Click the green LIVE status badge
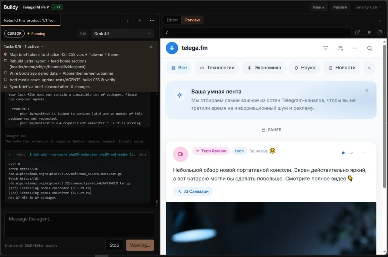The width and height of the screenshot is (388, 257). click(57, 7)
